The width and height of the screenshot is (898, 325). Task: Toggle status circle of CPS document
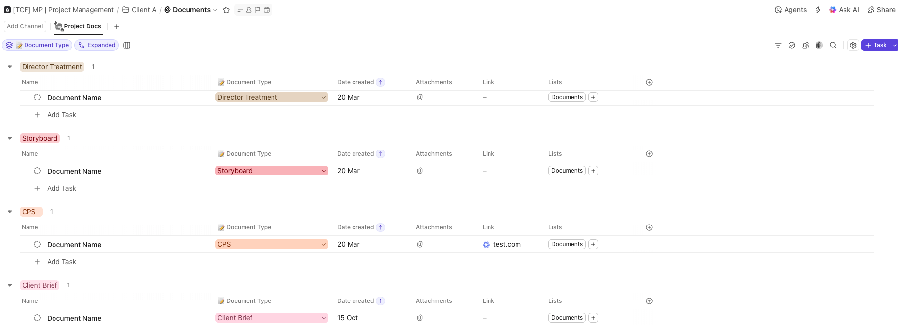[x=37, y=244]
